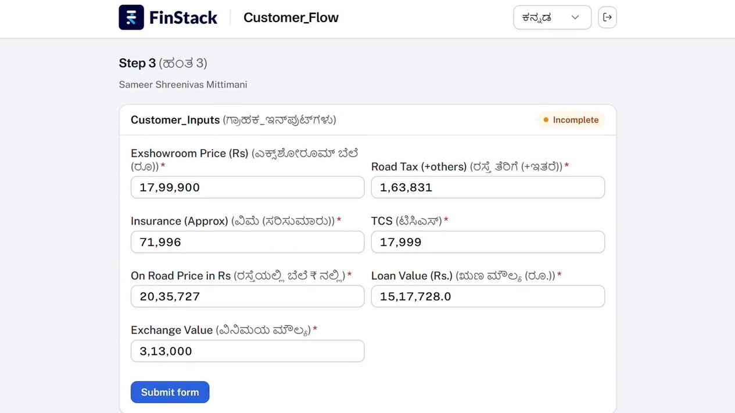
Task: Click the Insurance (Approx) input field
Action: click(248, 242)
